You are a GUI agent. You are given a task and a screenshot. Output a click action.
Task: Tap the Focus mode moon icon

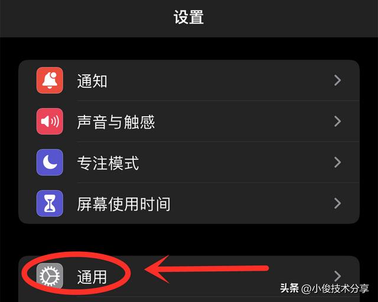pyautogui.click(x=50, y=162)
